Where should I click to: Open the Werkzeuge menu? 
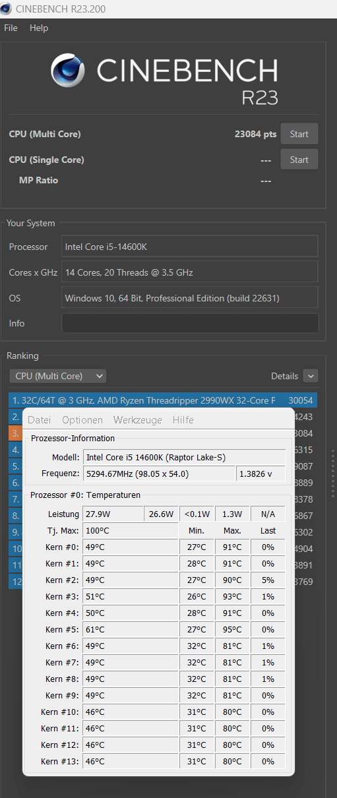(137, 420)
